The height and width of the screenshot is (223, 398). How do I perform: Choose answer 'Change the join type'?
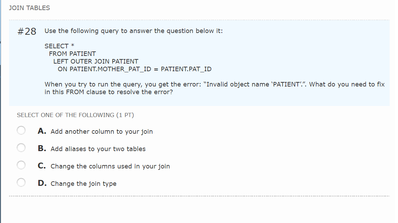(x=84, y=184)
